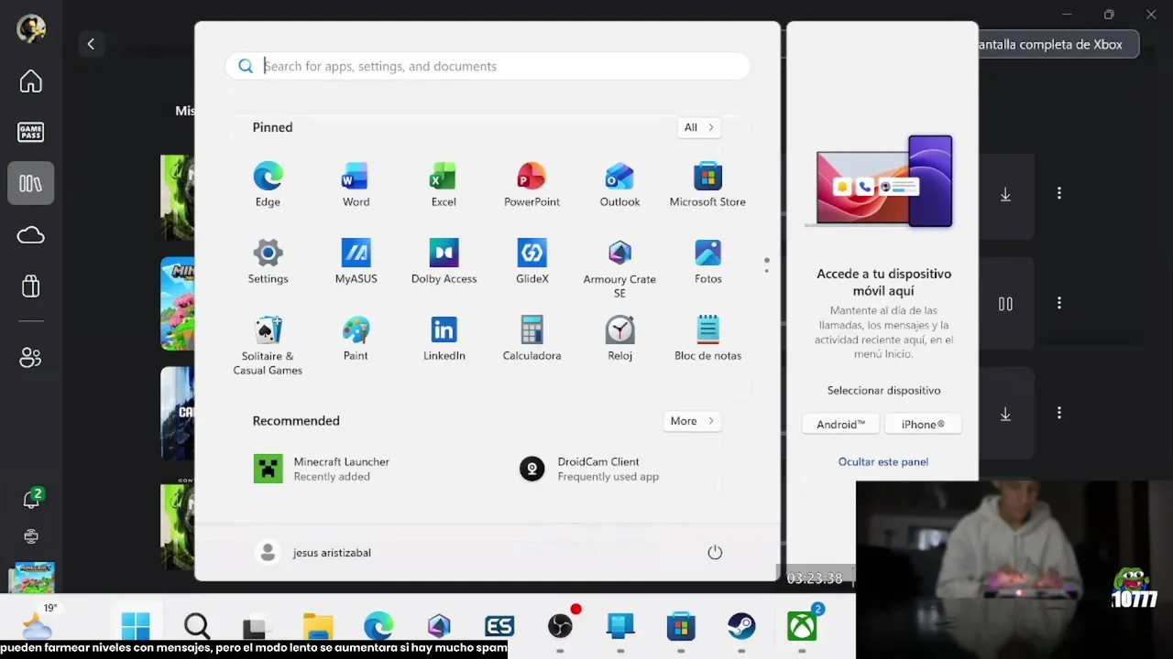1173x659 pixels.
Task: Open Xbox notifications bell
Action: click(31, 499)
